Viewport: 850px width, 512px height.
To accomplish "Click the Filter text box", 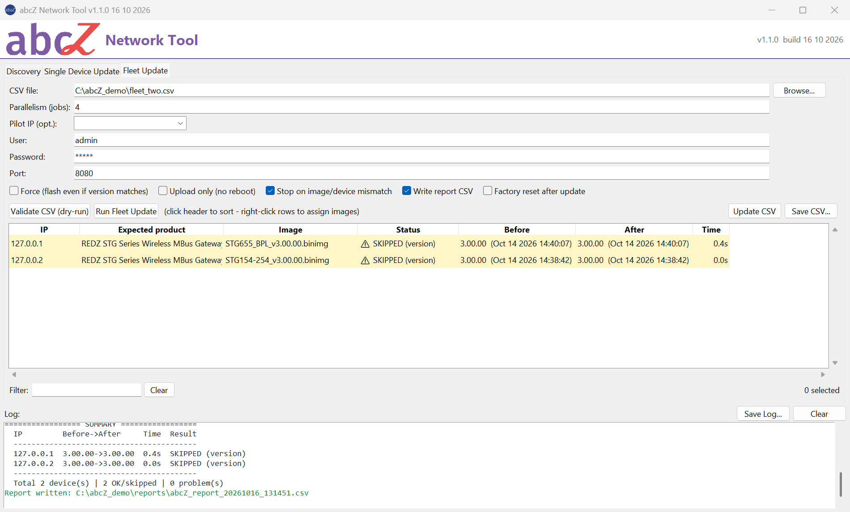I will tap(87, 390).
